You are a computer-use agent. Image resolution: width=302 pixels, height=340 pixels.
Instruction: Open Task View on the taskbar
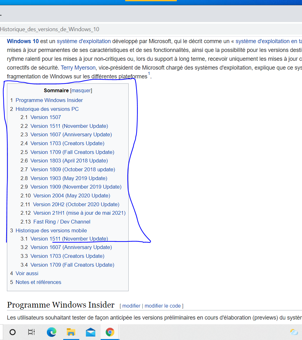tap(31, 332)
